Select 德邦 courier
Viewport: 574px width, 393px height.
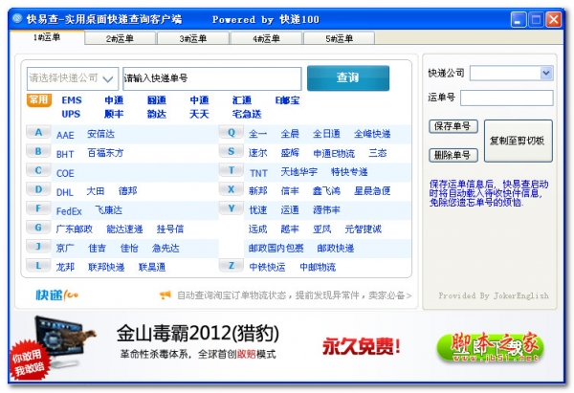coord(128,191)
